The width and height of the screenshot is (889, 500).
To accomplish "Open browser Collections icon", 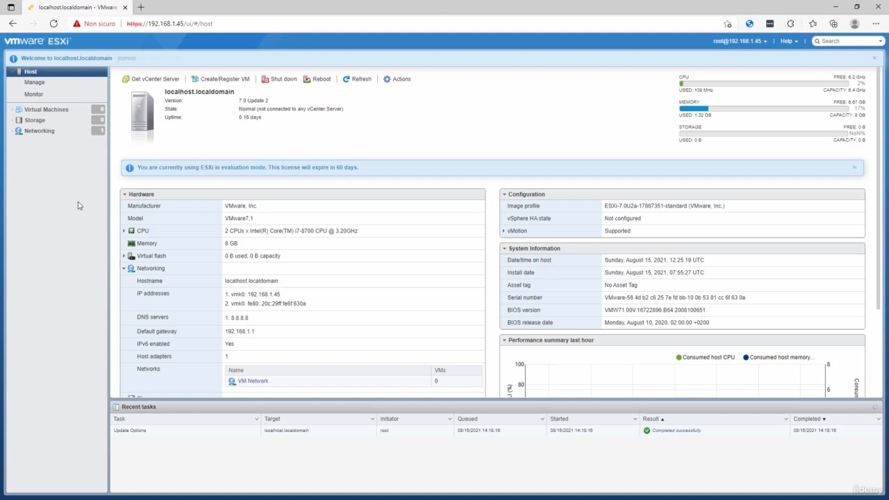I will tap(833, 24).
